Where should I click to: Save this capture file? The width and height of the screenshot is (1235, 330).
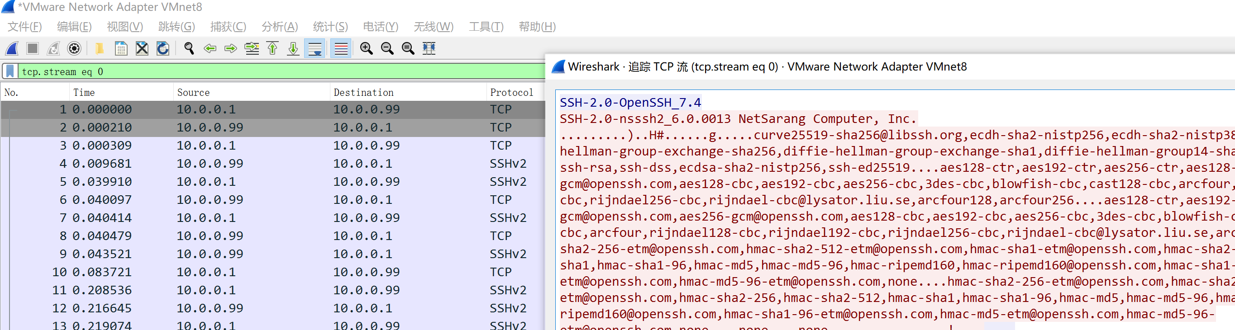click(x=121, y=48)
